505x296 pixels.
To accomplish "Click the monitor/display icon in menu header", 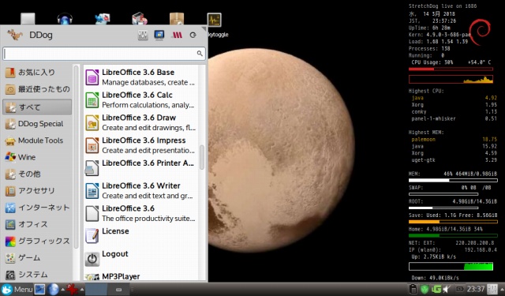I will click(x=159, y=35).
